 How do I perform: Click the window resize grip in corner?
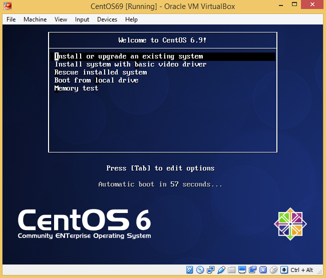tap(320, 272)
